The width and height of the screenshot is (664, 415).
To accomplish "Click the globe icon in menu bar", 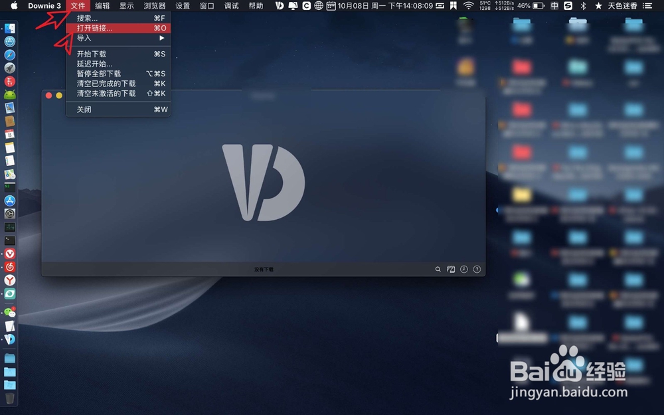I will (x=319, y=5).
